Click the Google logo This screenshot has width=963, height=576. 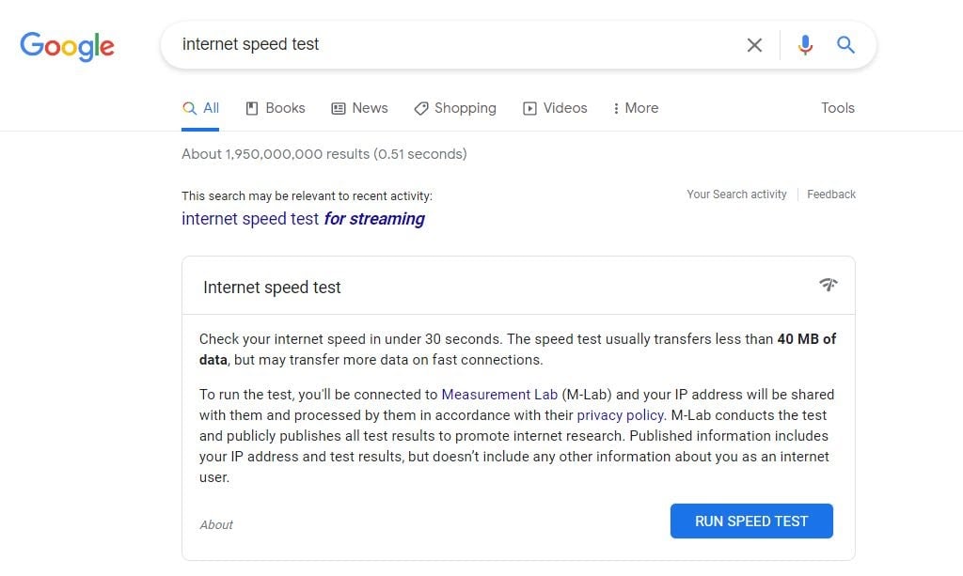click(x=67, y=45)
